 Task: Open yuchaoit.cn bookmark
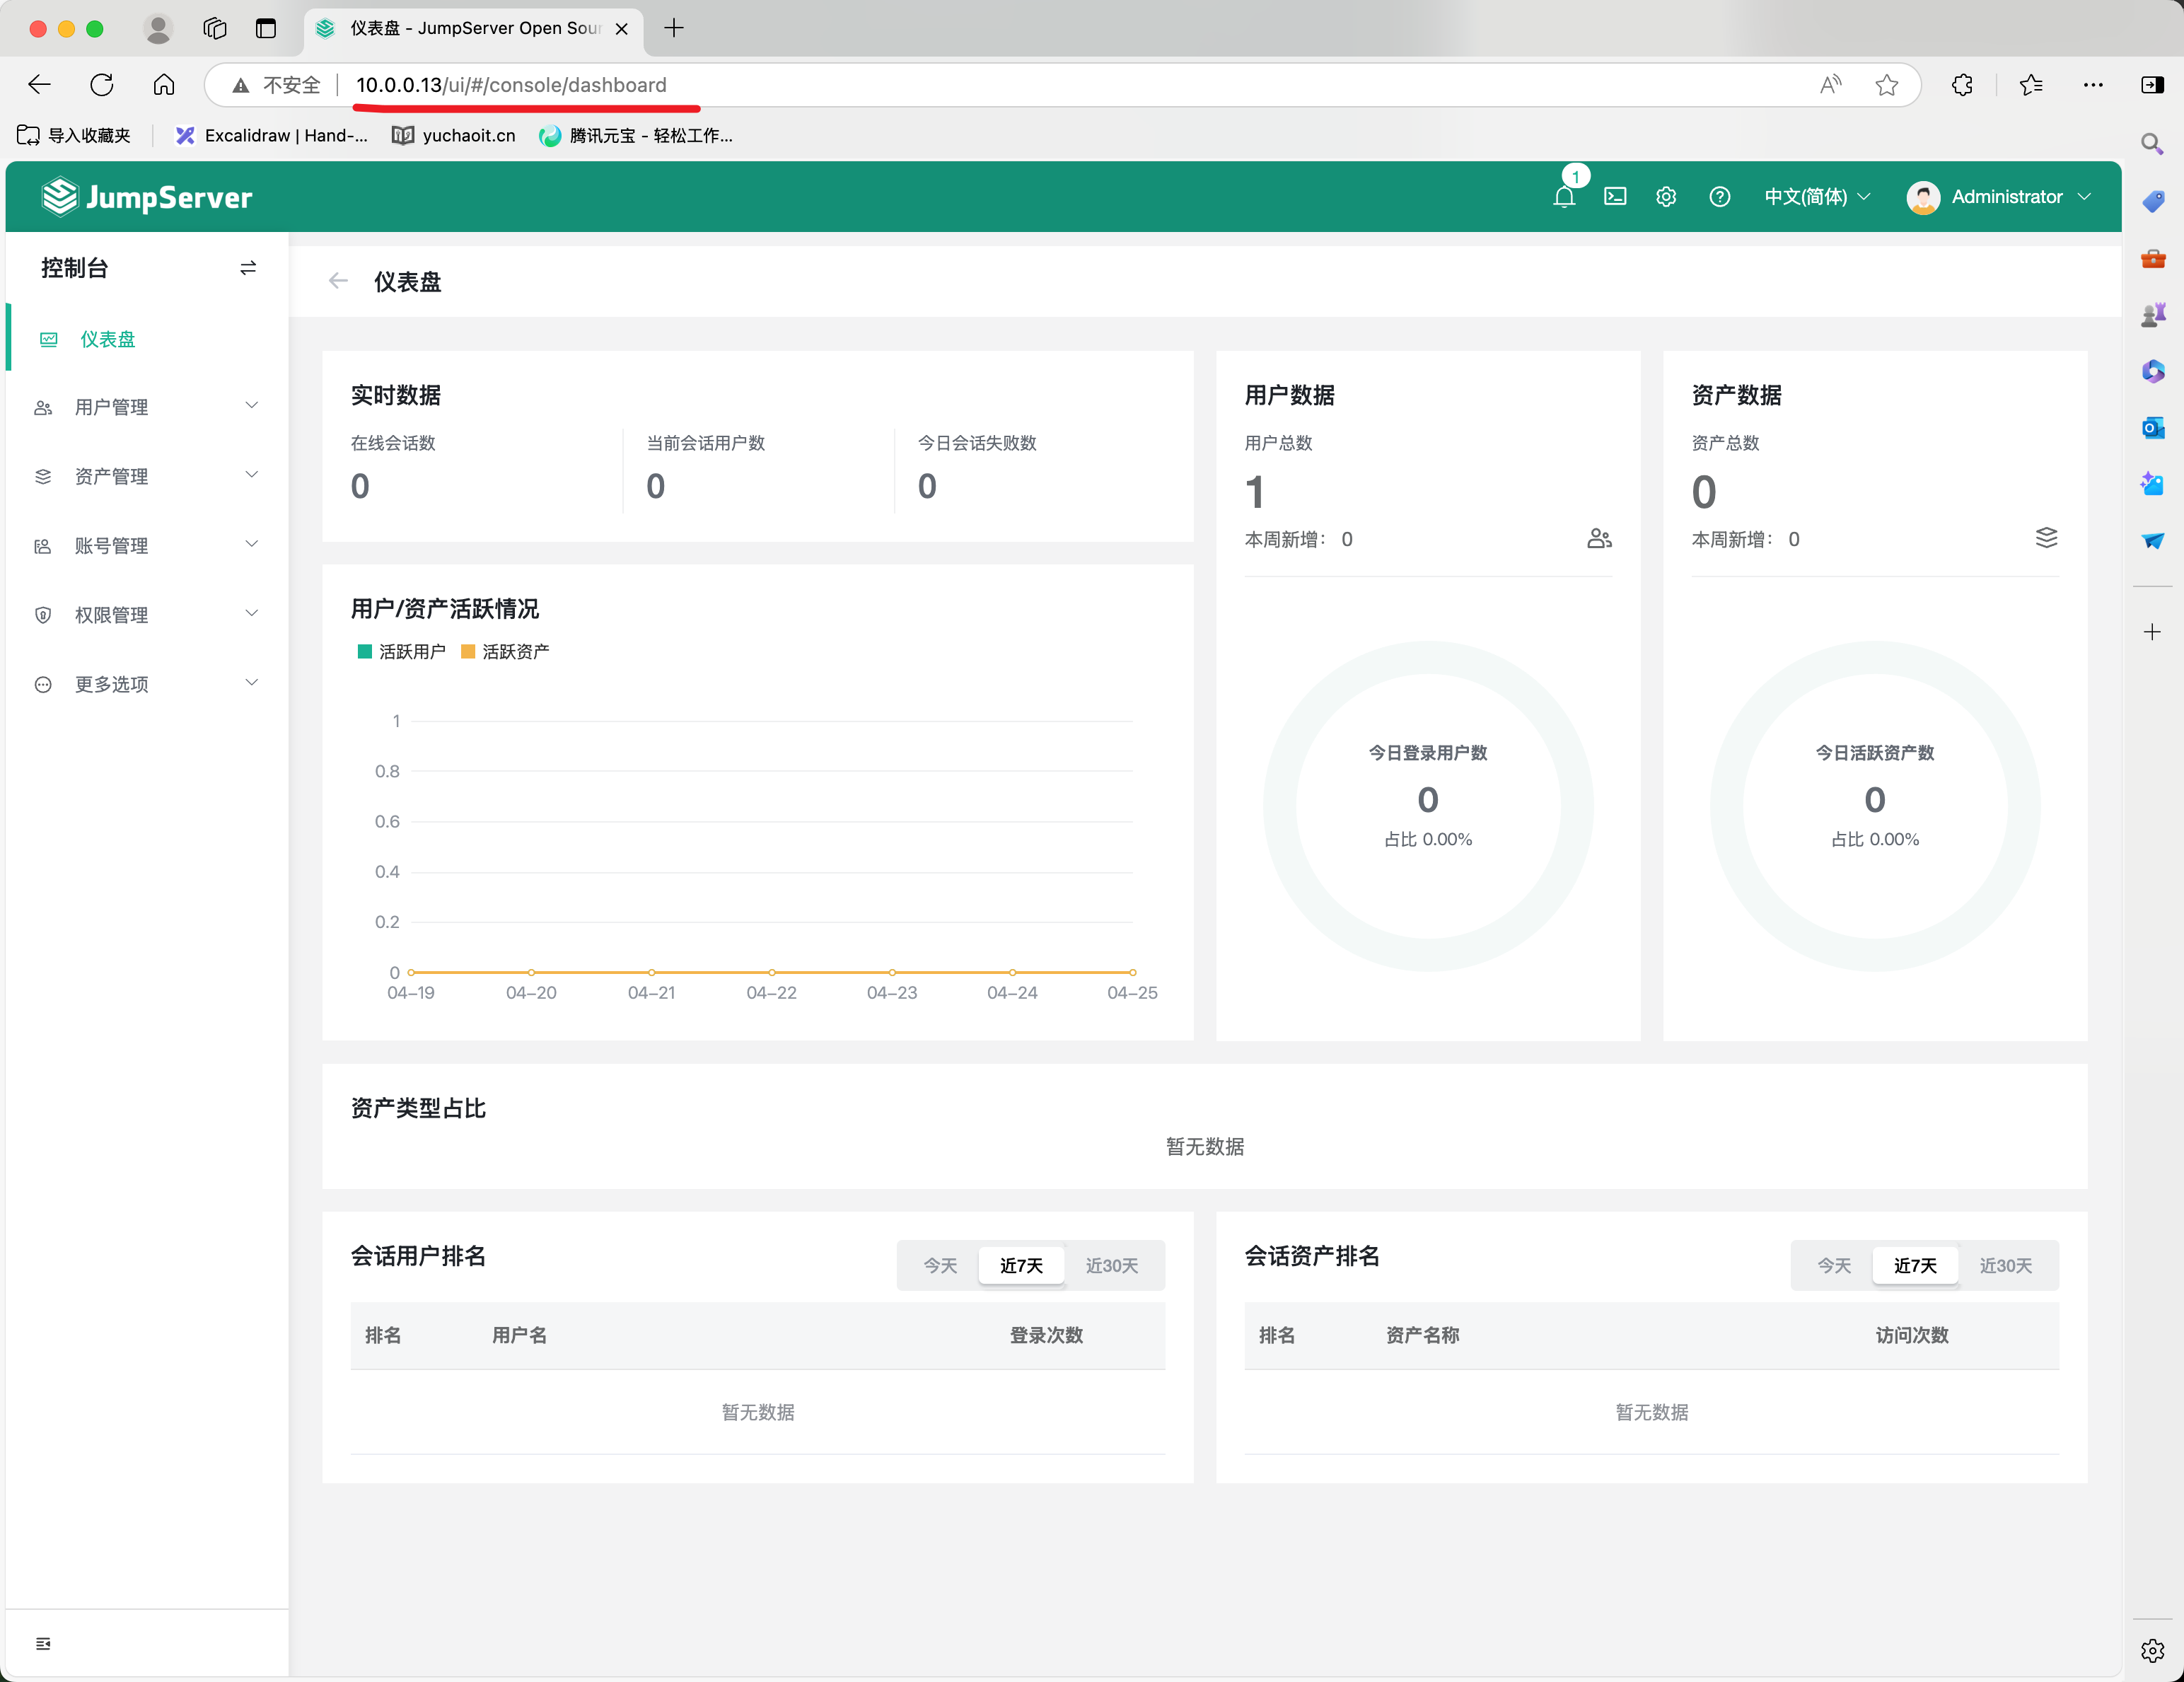point(455,135)
